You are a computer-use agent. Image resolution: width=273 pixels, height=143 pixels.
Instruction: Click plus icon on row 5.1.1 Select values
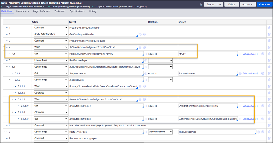tap(257, 73)
